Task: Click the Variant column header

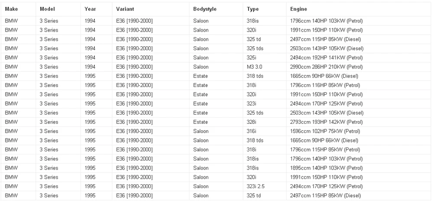Action: [x=125, y=9]
